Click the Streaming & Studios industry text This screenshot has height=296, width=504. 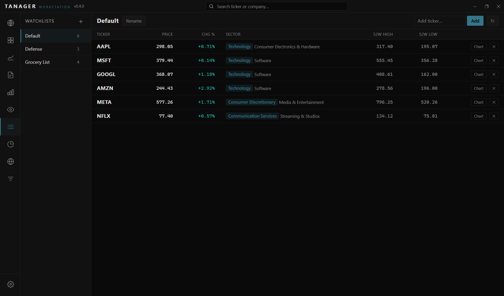(x=300, y=116)
